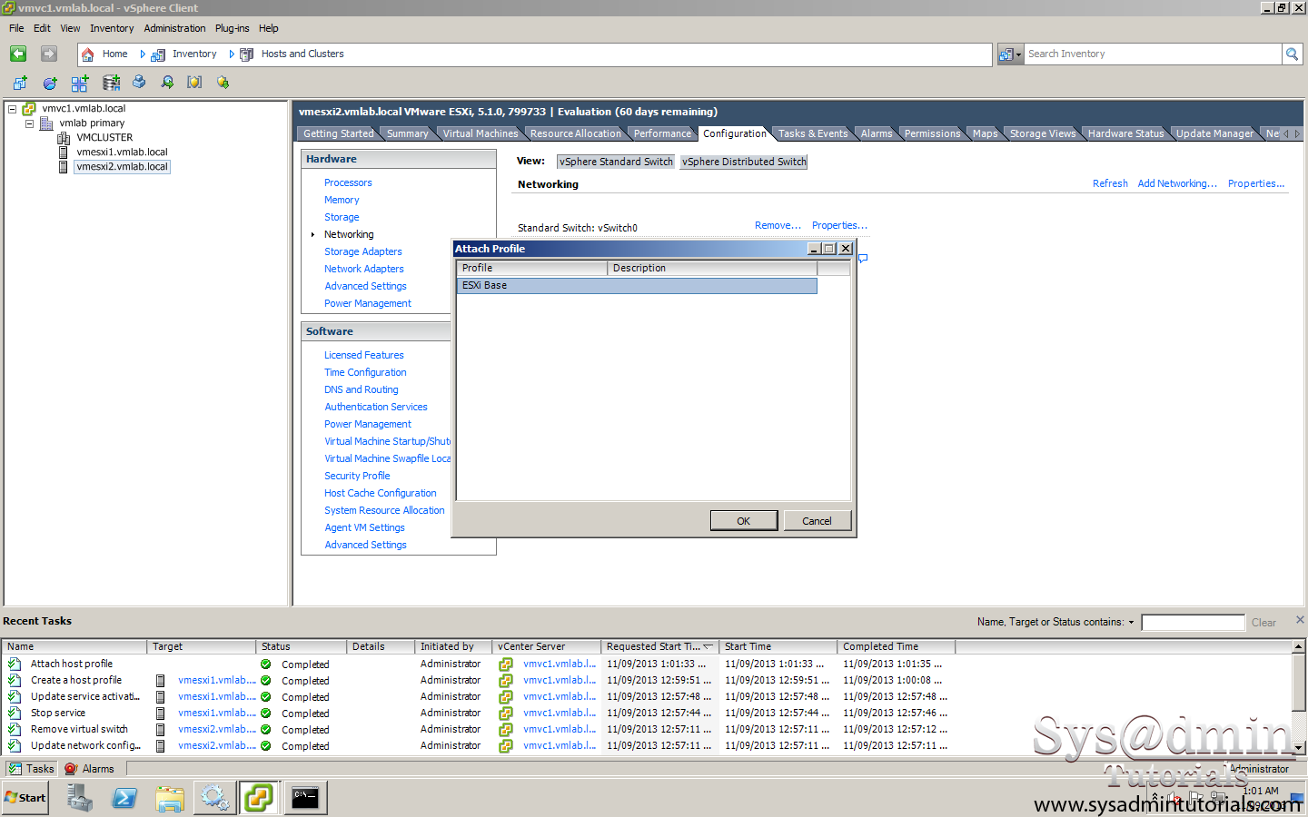Open Storage Adapters in Hardware list

click(362, 251)
